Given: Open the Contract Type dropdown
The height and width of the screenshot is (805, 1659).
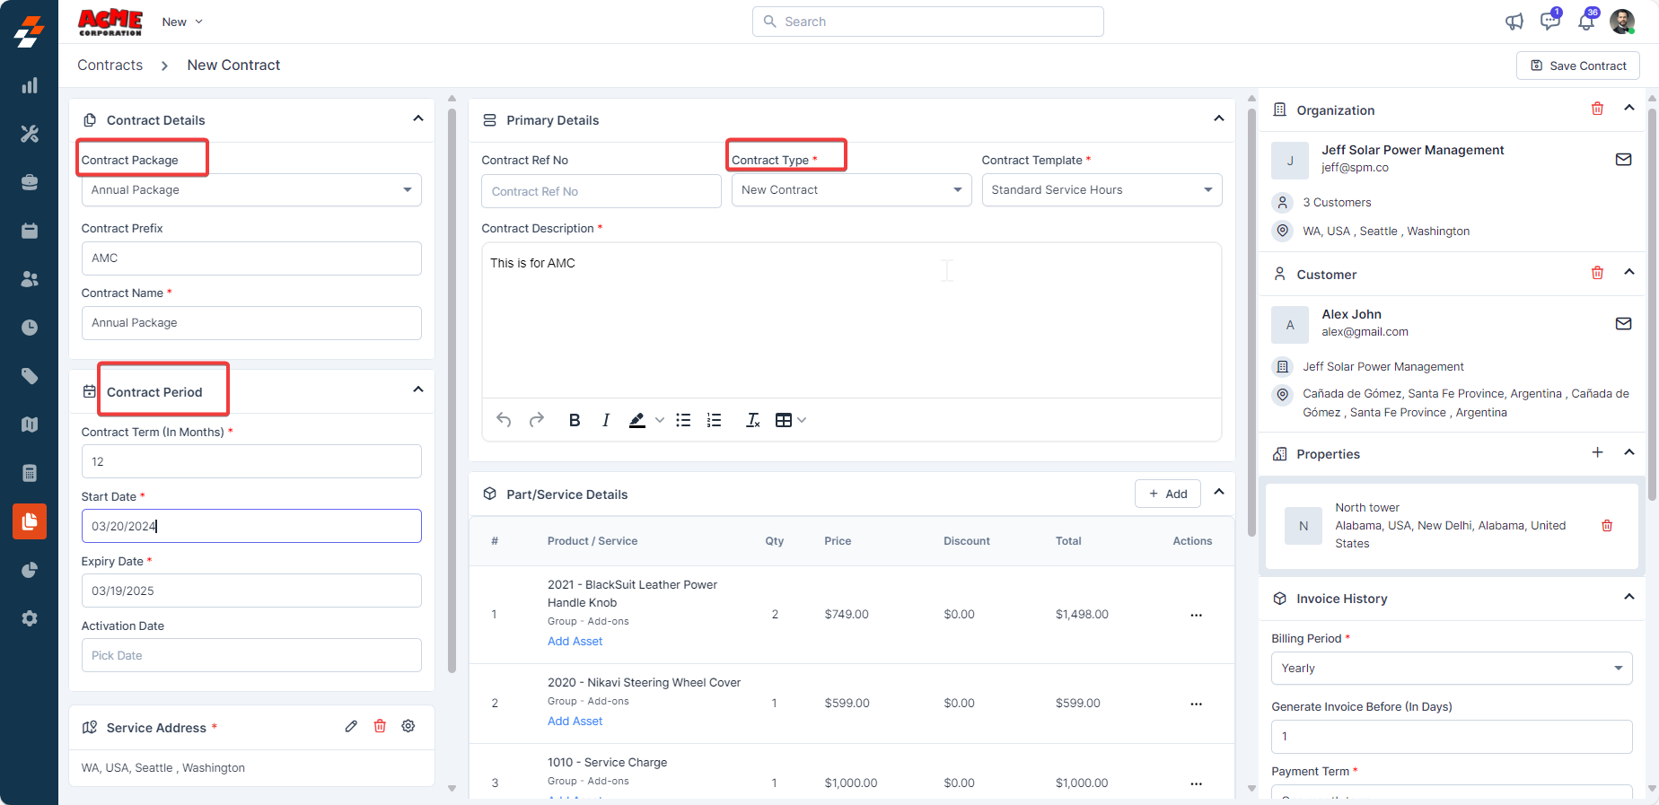Looking at the screenshot, I should 850,190.
